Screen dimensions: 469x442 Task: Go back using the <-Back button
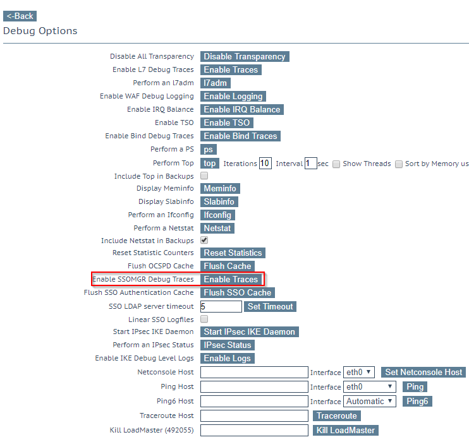pos(20,16)
